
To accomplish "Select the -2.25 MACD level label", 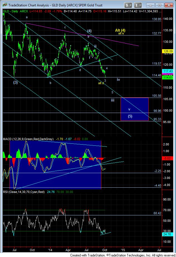I will click(x=158, y=171).
